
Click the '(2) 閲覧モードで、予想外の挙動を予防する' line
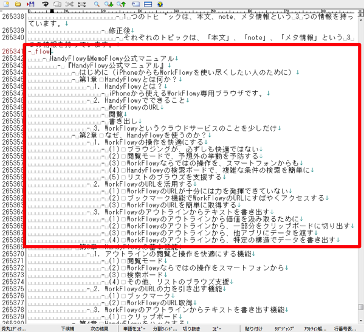pyautogui.click(x=184, y=156)
